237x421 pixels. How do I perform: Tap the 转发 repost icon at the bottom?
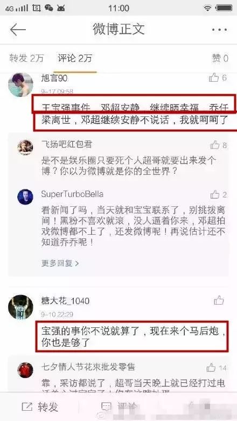(x=27, y=407)
